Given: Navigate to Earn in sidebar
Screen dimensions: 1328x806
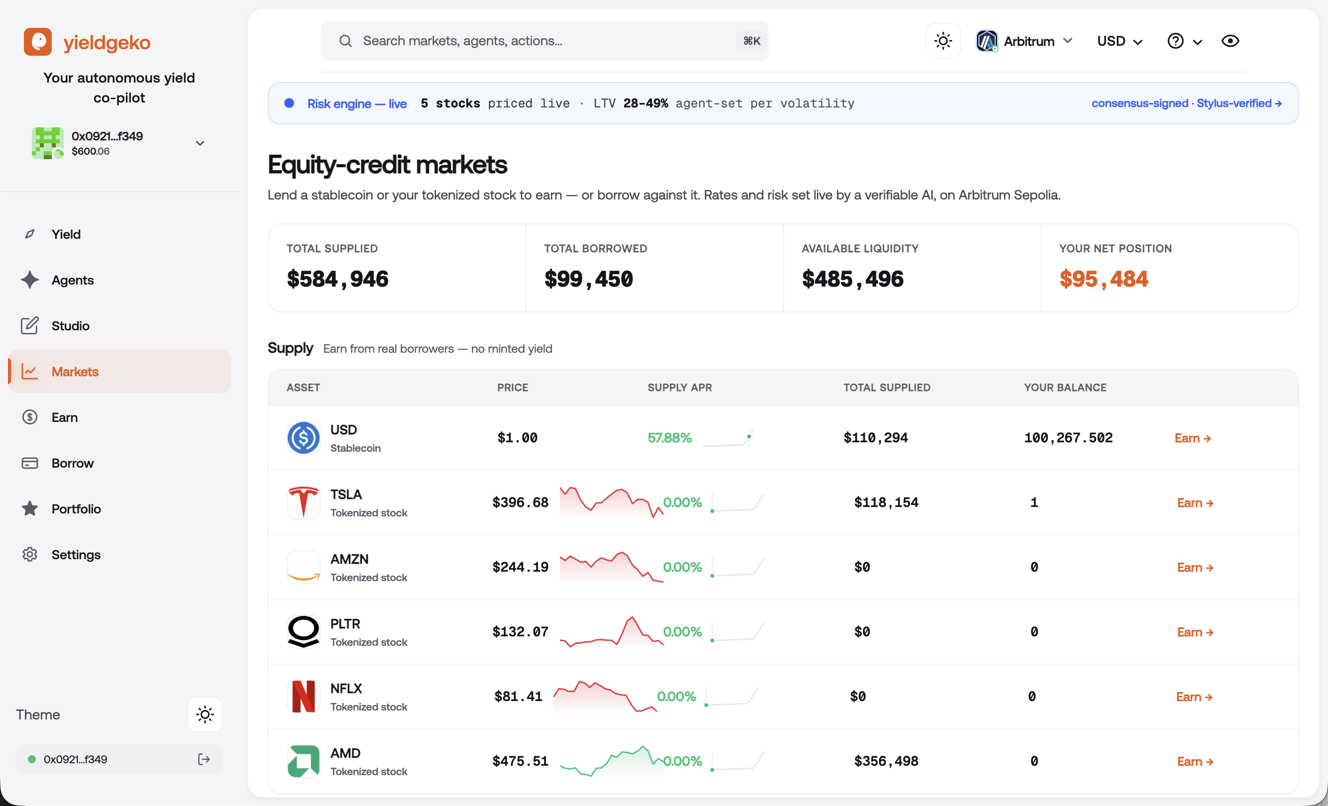Looking at the screenshot, I should [119, 417].
